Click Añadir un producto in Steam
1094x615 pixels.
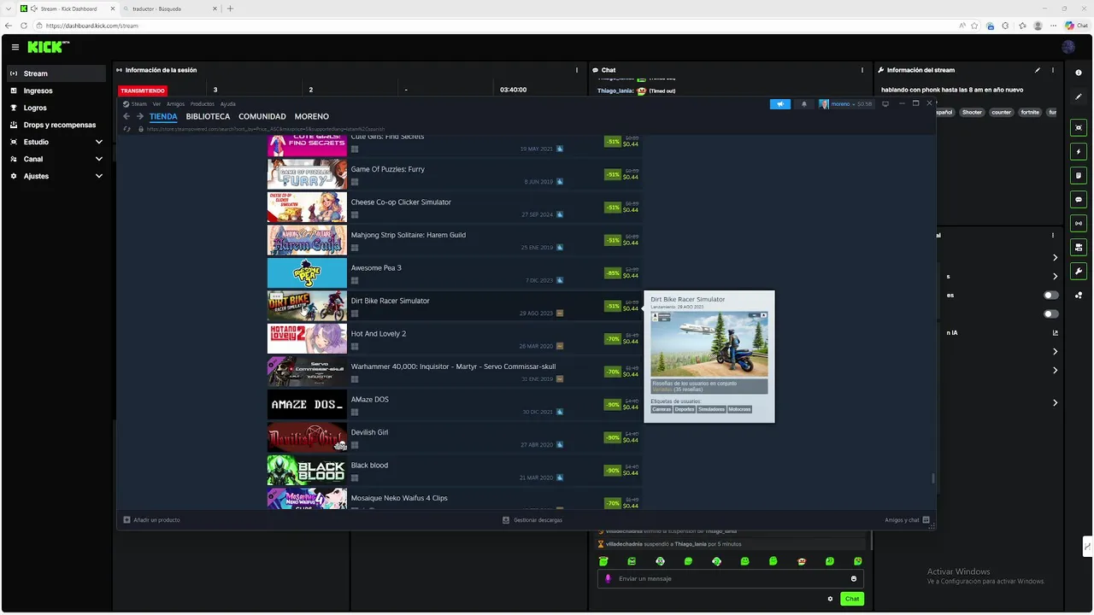(x=152, y=519)
